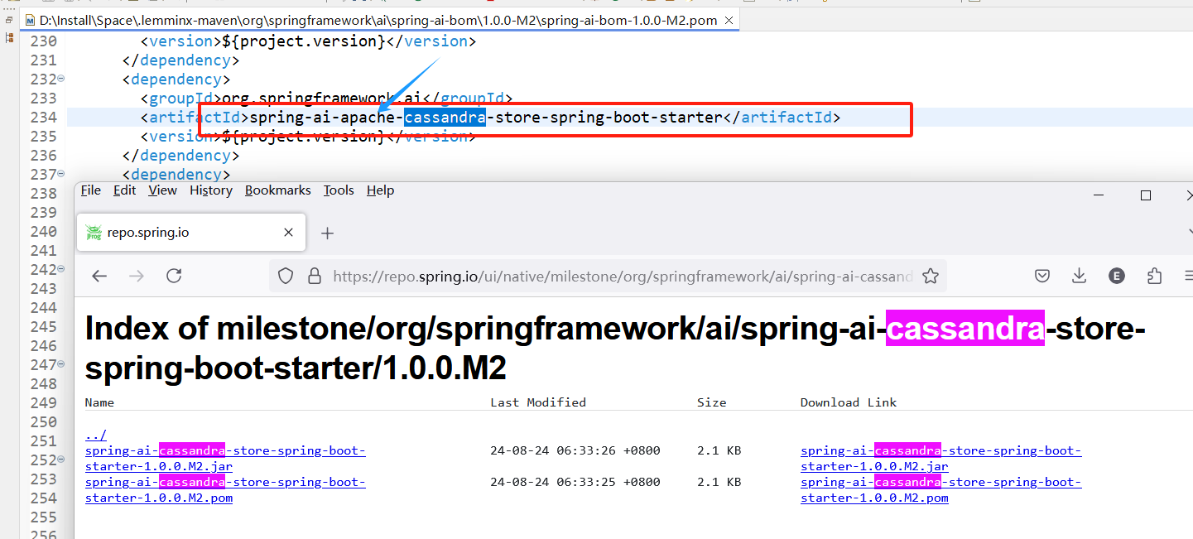Close the repo.spring.io tab
The image size is (1193, 539).
[x=289, y=233]
